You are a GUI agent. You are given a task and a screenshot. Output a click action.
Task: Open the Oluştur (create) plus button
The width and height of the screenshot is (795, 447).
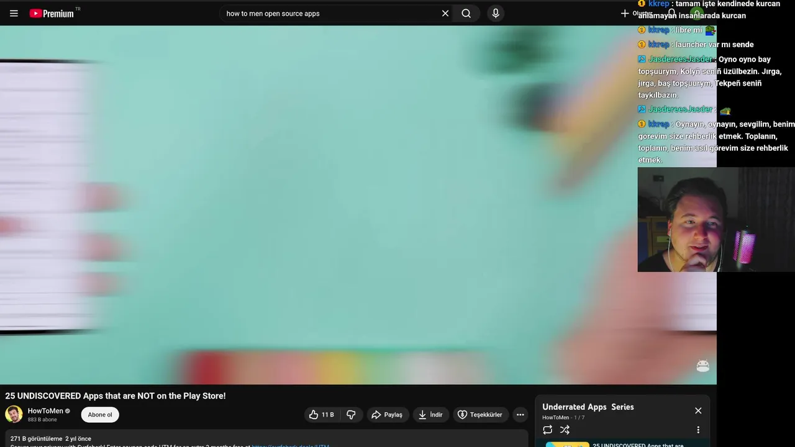(636, 13)
